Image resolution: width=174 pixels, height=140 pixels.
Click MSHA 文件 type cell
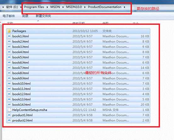pos(110,110)
